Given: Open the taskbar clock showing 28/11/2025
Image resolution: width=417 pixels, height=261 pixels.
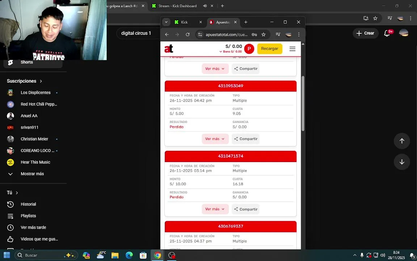Looking at the screenshot, I should point(396,255).
